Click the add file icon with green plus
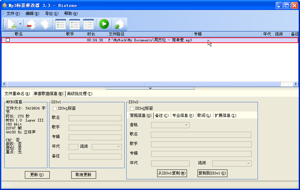The image size is (300, 190). click(12, 24)
